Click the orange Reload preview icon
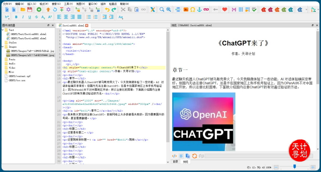Image resolution: width=321 pixels, height=172 pixels. [x=194, y=156]
